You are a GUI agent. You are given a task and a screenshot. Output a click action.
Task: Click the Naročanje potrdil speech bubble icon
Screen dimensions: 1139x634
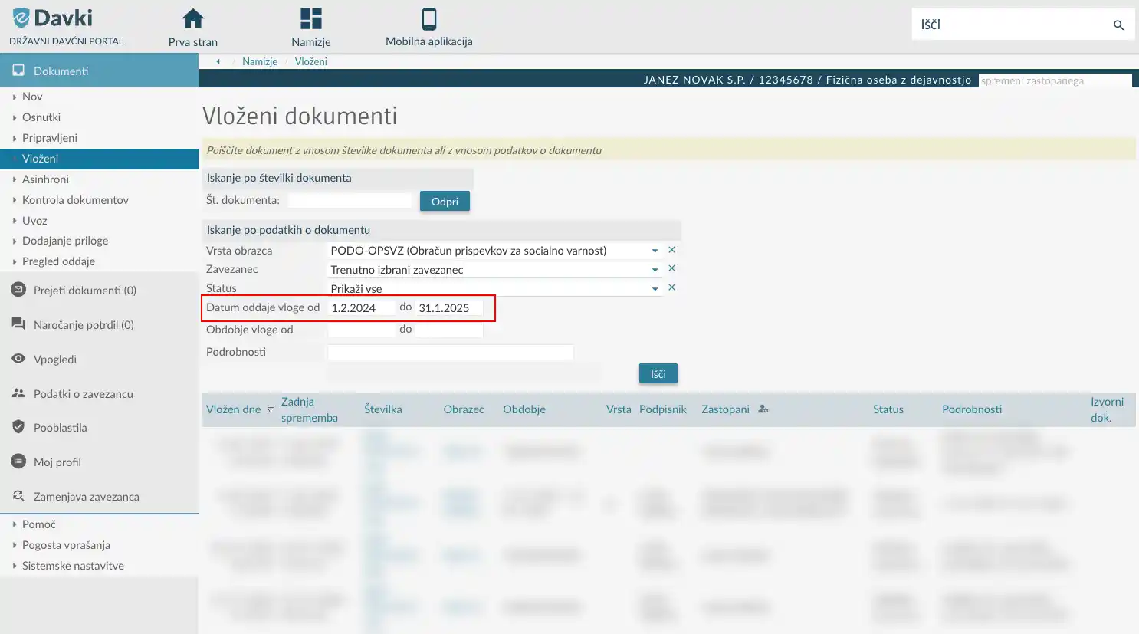[x=18, y=324]
